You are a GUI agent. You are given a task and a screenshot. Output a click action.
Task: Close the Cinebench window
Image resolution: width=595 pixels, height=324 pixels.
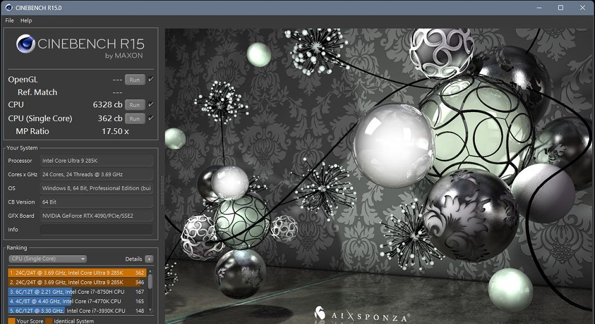[x=583, y=8]
